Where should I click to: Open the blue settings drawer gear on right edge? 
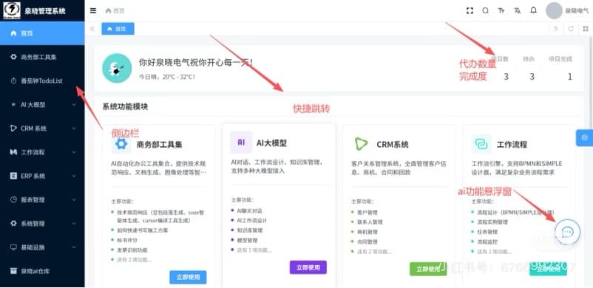click(x=585, y=137)
